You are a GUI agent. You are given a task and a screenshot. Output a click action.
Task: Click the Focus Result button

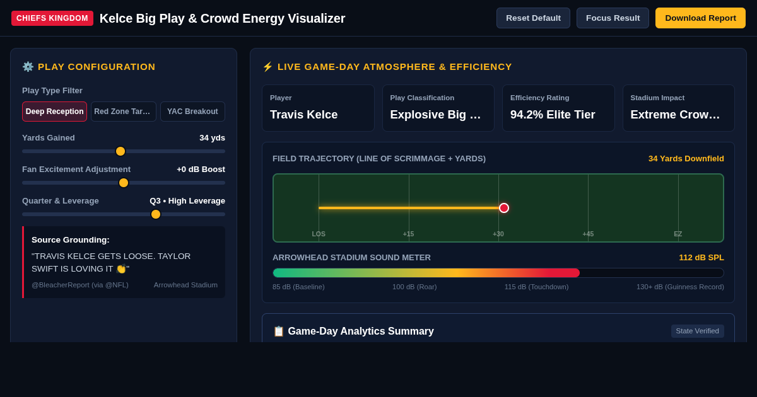(613, 18)
